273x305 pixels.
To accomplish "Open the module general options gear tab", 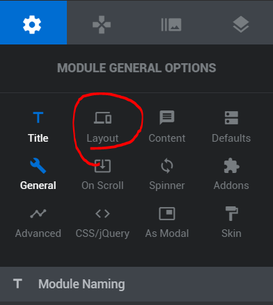I will coord(33,22).
